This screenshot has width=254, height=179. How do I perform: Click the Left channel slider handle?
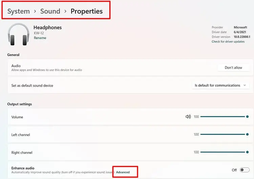(247, 134)
